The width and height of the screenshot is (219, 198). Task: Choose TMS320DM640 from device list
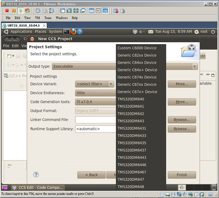click(x=141, y=99)
